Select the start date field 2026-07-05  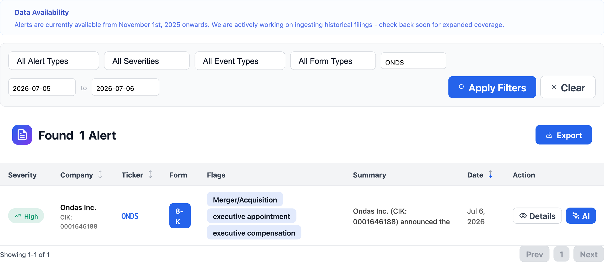(x=42, y=87)
